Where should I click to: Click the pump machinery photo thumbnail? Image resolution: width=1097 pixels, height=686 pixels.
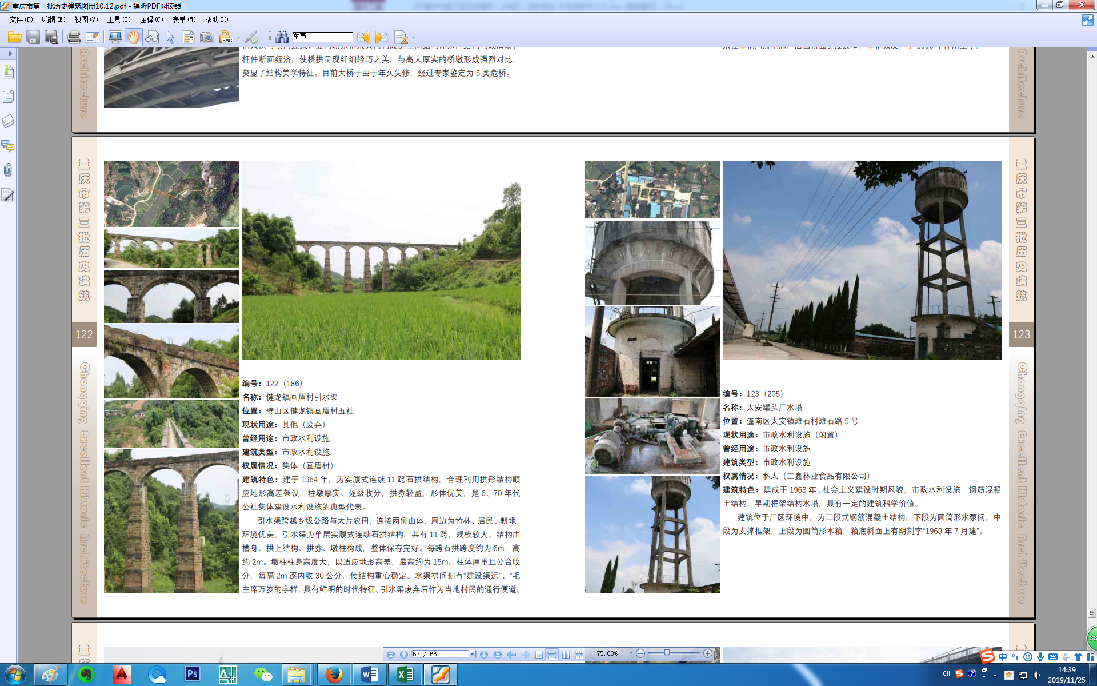click(652, 436)
